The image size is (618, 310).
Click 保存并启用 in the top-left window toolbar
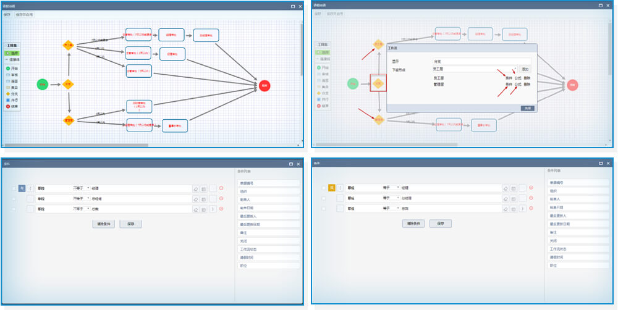(24, 14)
